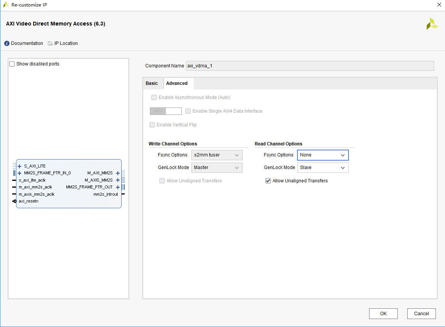Screen dimensions: 445x327
Task: Click the Read Channel Options heading
Action: 278,144
